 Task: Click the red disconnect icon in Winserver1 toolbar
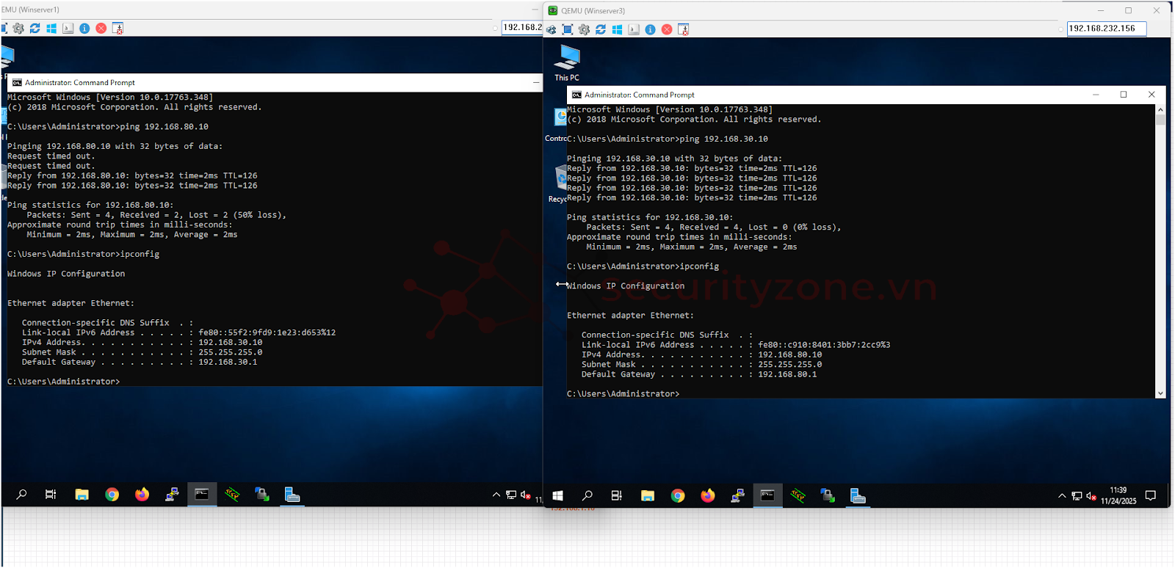tap(101, 29)
